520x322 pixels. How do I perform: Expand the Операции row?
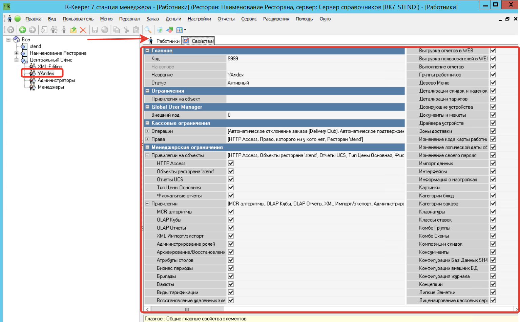(x=147, y=131)
